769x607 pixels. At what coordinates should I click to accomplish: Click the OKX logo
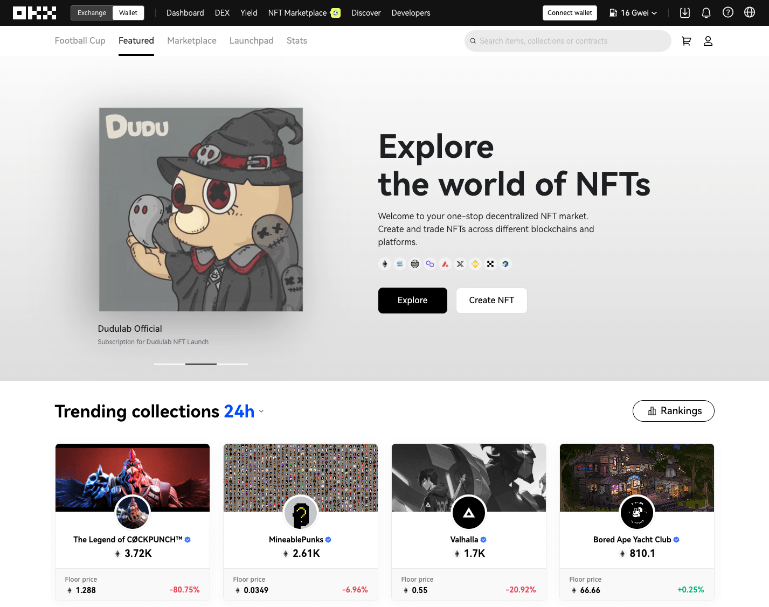pyautogui.click(x=34, y=13)
